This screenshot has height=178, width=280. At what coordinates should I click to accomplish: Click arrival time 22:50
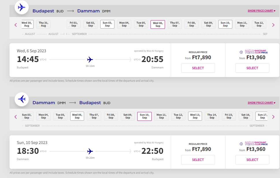[152, 151]
